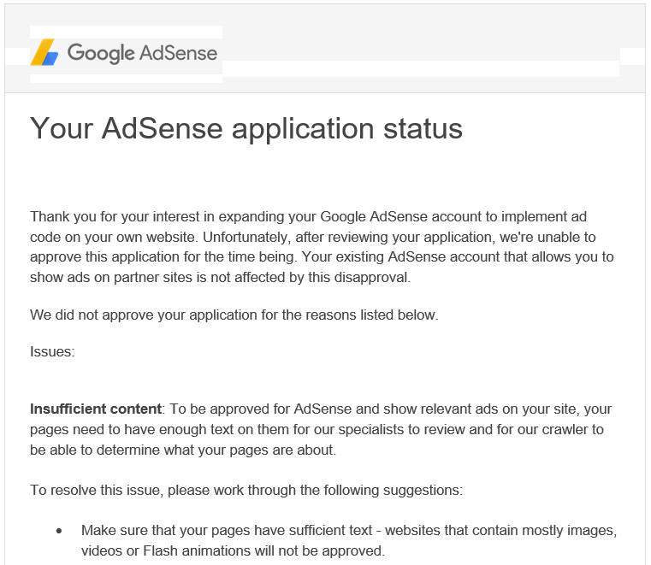This screenshot has height=565, width=651.
Task: Click the line "videos or Flash animations will not be approved"
Action: pos(233,550)
